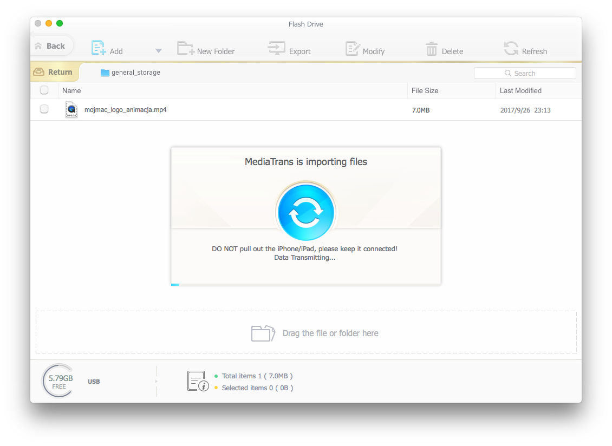Open the general_storage folder breadcrumb
This screenshot has height=446, width=612.
click(x=131, y=73)
